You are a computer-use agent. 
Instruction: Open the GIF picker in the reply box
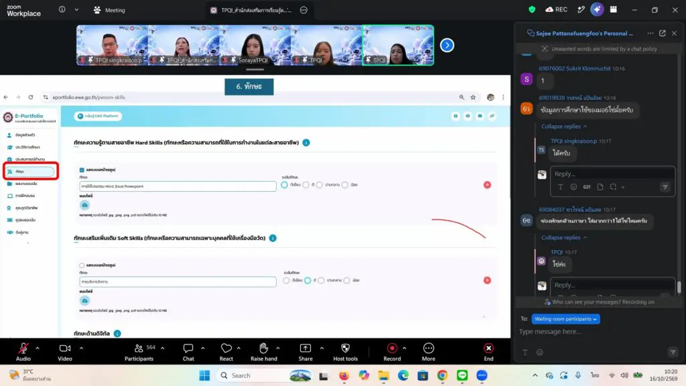[587, 187]
